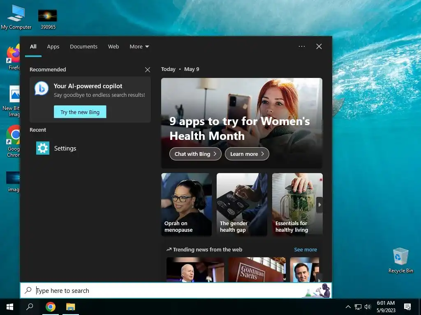
Task: Open the notification center icon
Action: point(407,307)
